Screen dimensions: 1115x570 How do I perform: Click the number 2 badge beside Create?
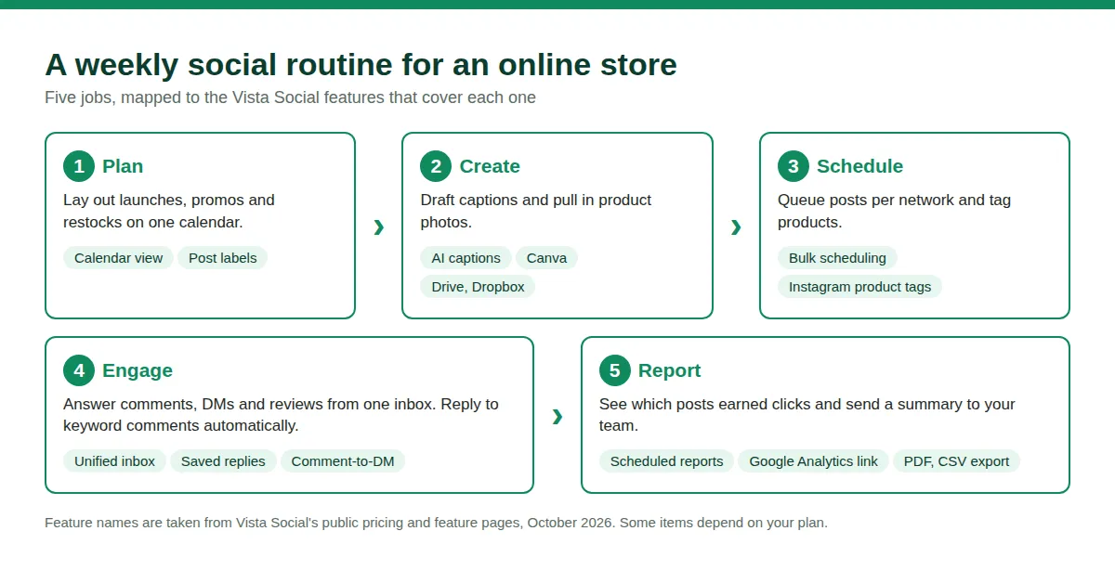tap(436, 166)
